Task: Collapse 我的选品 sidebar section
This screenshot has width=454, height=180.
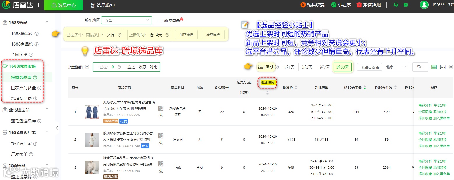Action: pyautogui.click(x=47, y=165)
